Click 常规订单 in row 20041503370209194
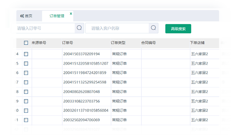 coord(119,54)
